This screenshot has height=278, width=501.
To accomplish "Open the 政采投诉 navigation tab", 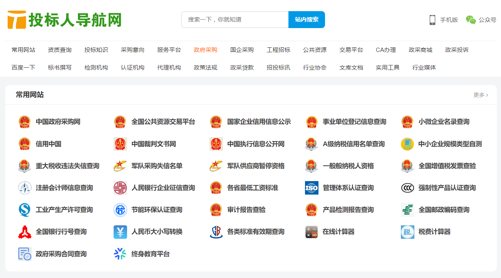I will pyautogui.click(x=457, y=50).
